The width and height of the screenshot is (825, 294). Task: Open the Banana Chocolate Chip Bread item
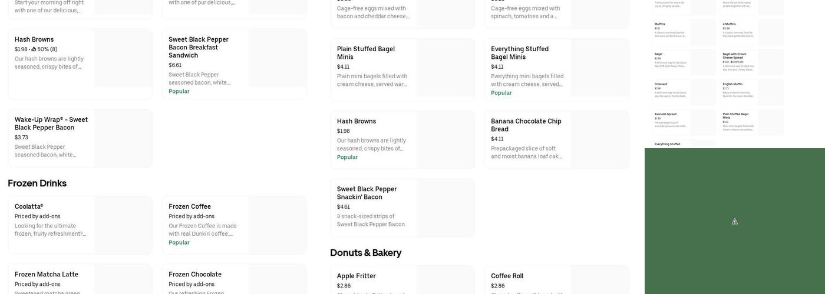click(x=526, y=125)
